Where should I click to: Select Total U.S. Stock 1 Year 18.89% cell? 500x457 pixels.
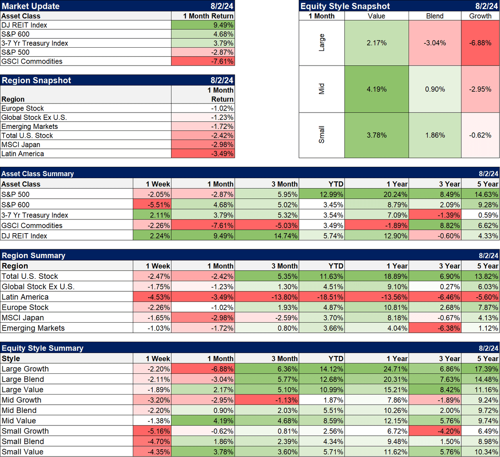pos(377,276)
